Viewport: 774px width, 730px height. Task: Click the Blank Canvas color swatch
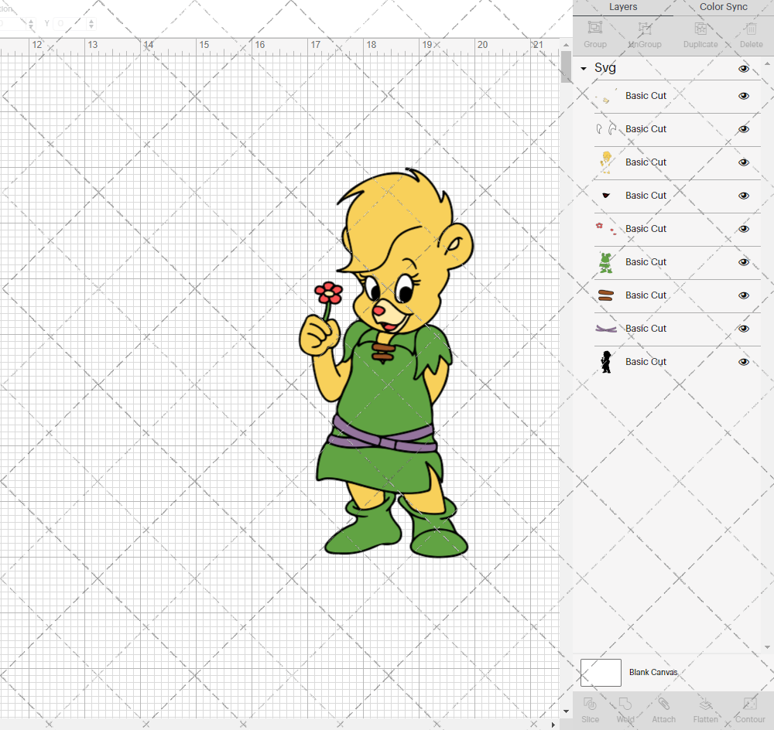pyautogui.click(x=601, y=672)
